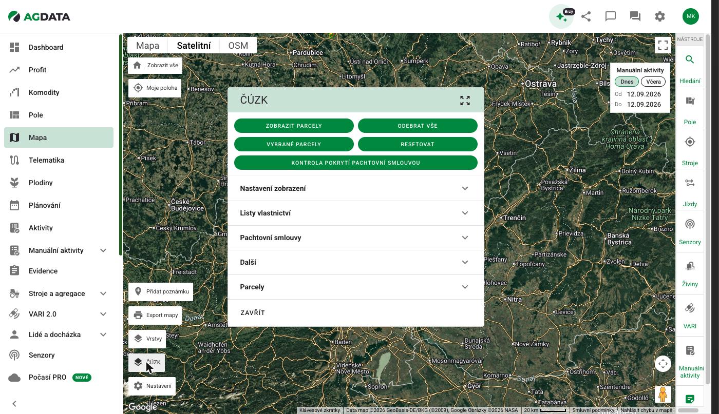
Task: Select the Včera date chip
Action: tap(653, 82)
